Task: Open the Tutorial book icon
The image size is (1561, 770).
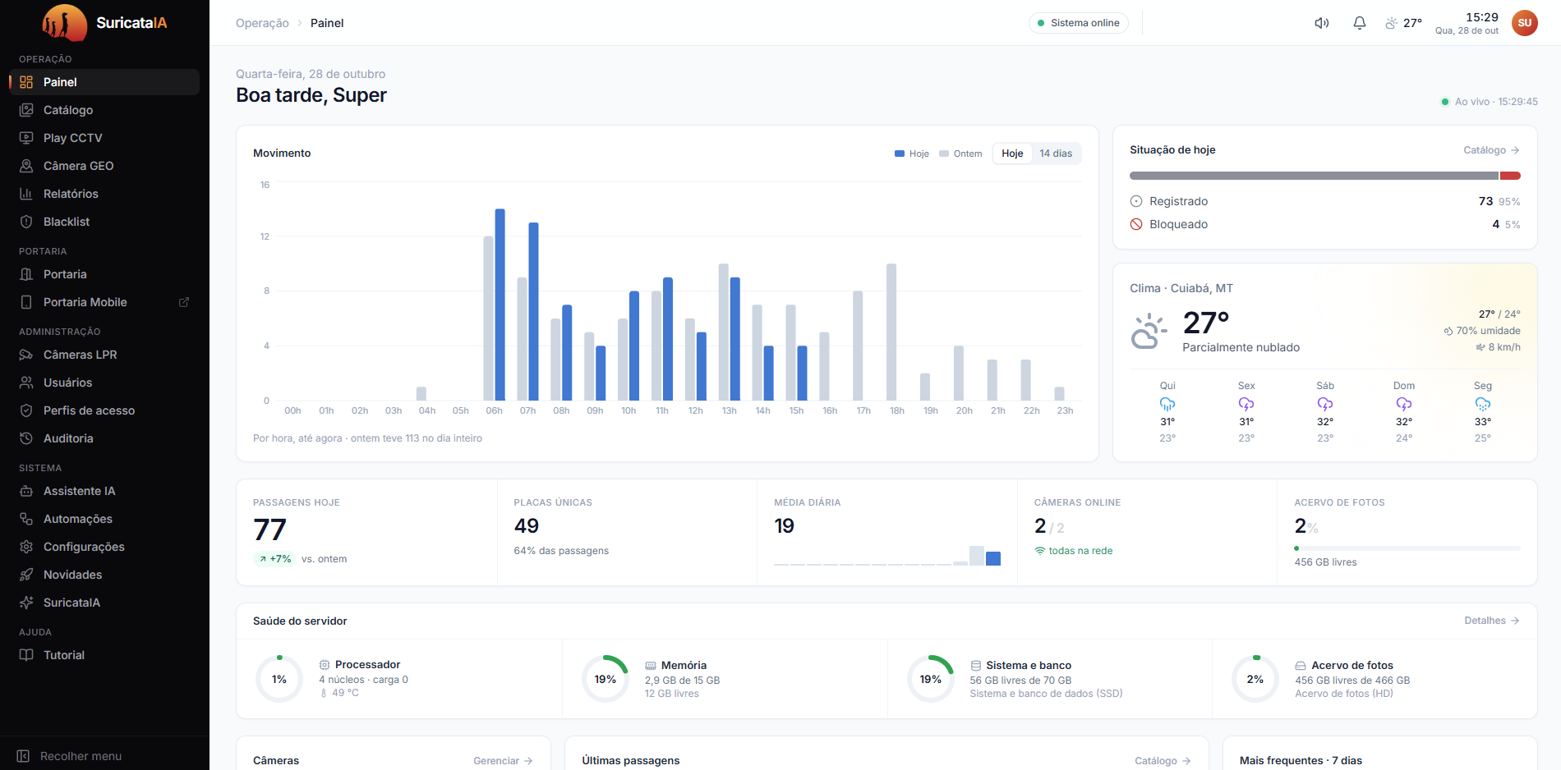Action: coord(26,655)
